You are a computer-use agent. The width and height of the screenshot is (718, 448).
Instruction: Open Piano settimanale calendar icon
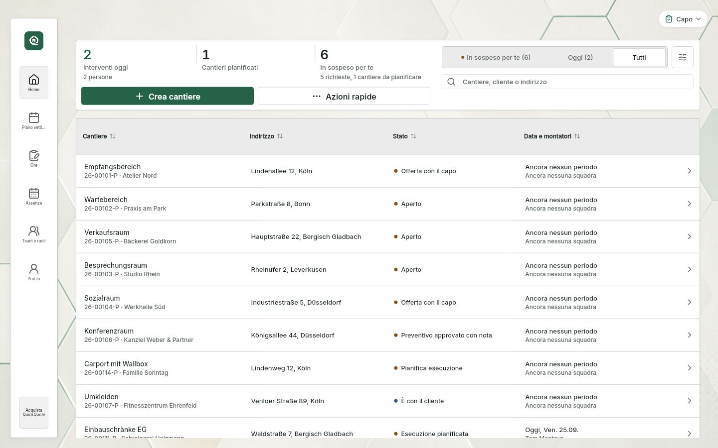coord(34,117)
